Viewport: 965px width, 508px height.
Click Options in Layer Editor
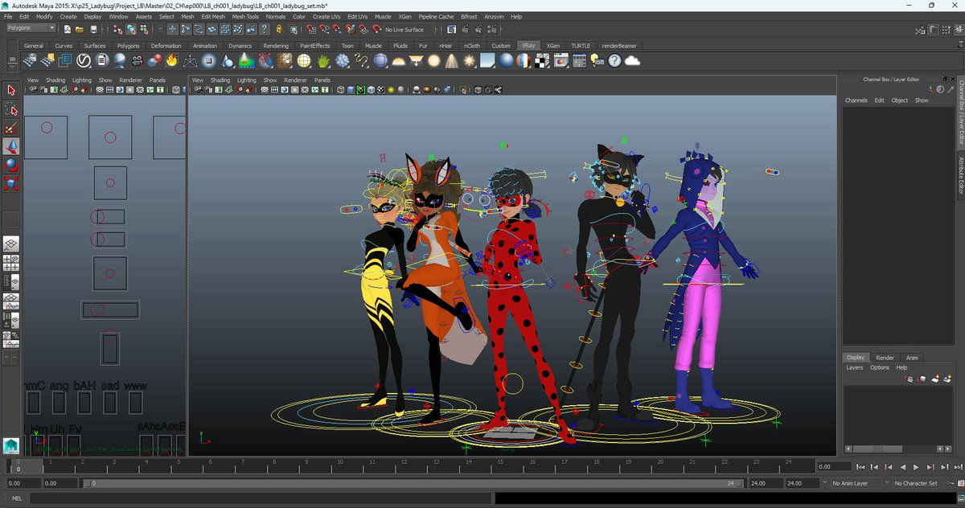pyautogui.click(x=880, y=367)
